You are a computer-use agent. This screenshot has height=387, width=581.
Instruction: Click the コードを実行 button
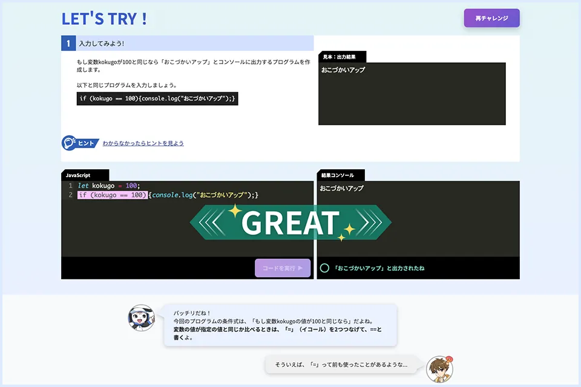coord(282,268)
